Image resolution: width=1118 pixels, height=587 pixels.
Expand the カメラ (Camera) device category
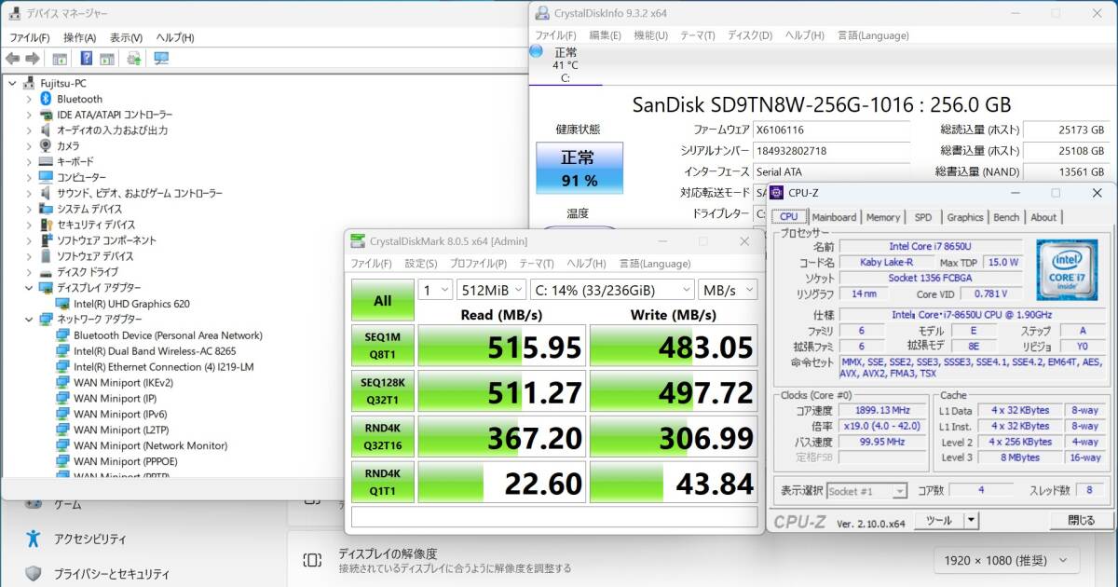[x=29, y=146]
